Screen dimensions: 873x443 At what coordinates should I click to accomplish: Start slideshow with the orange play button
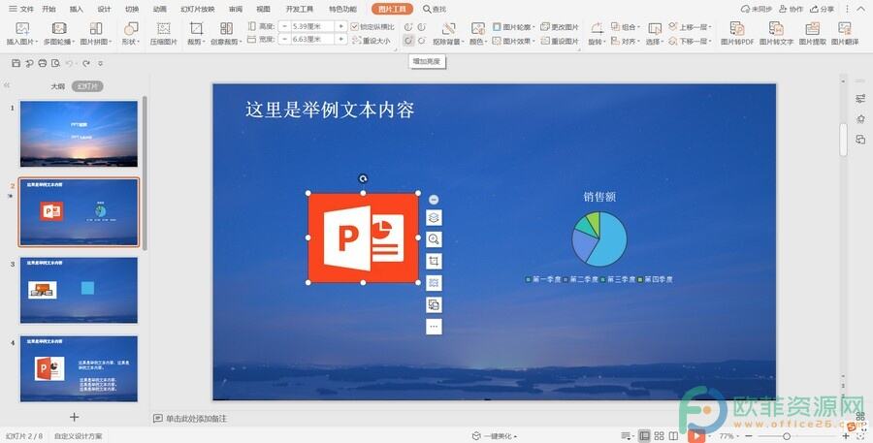tap(695, 436)
